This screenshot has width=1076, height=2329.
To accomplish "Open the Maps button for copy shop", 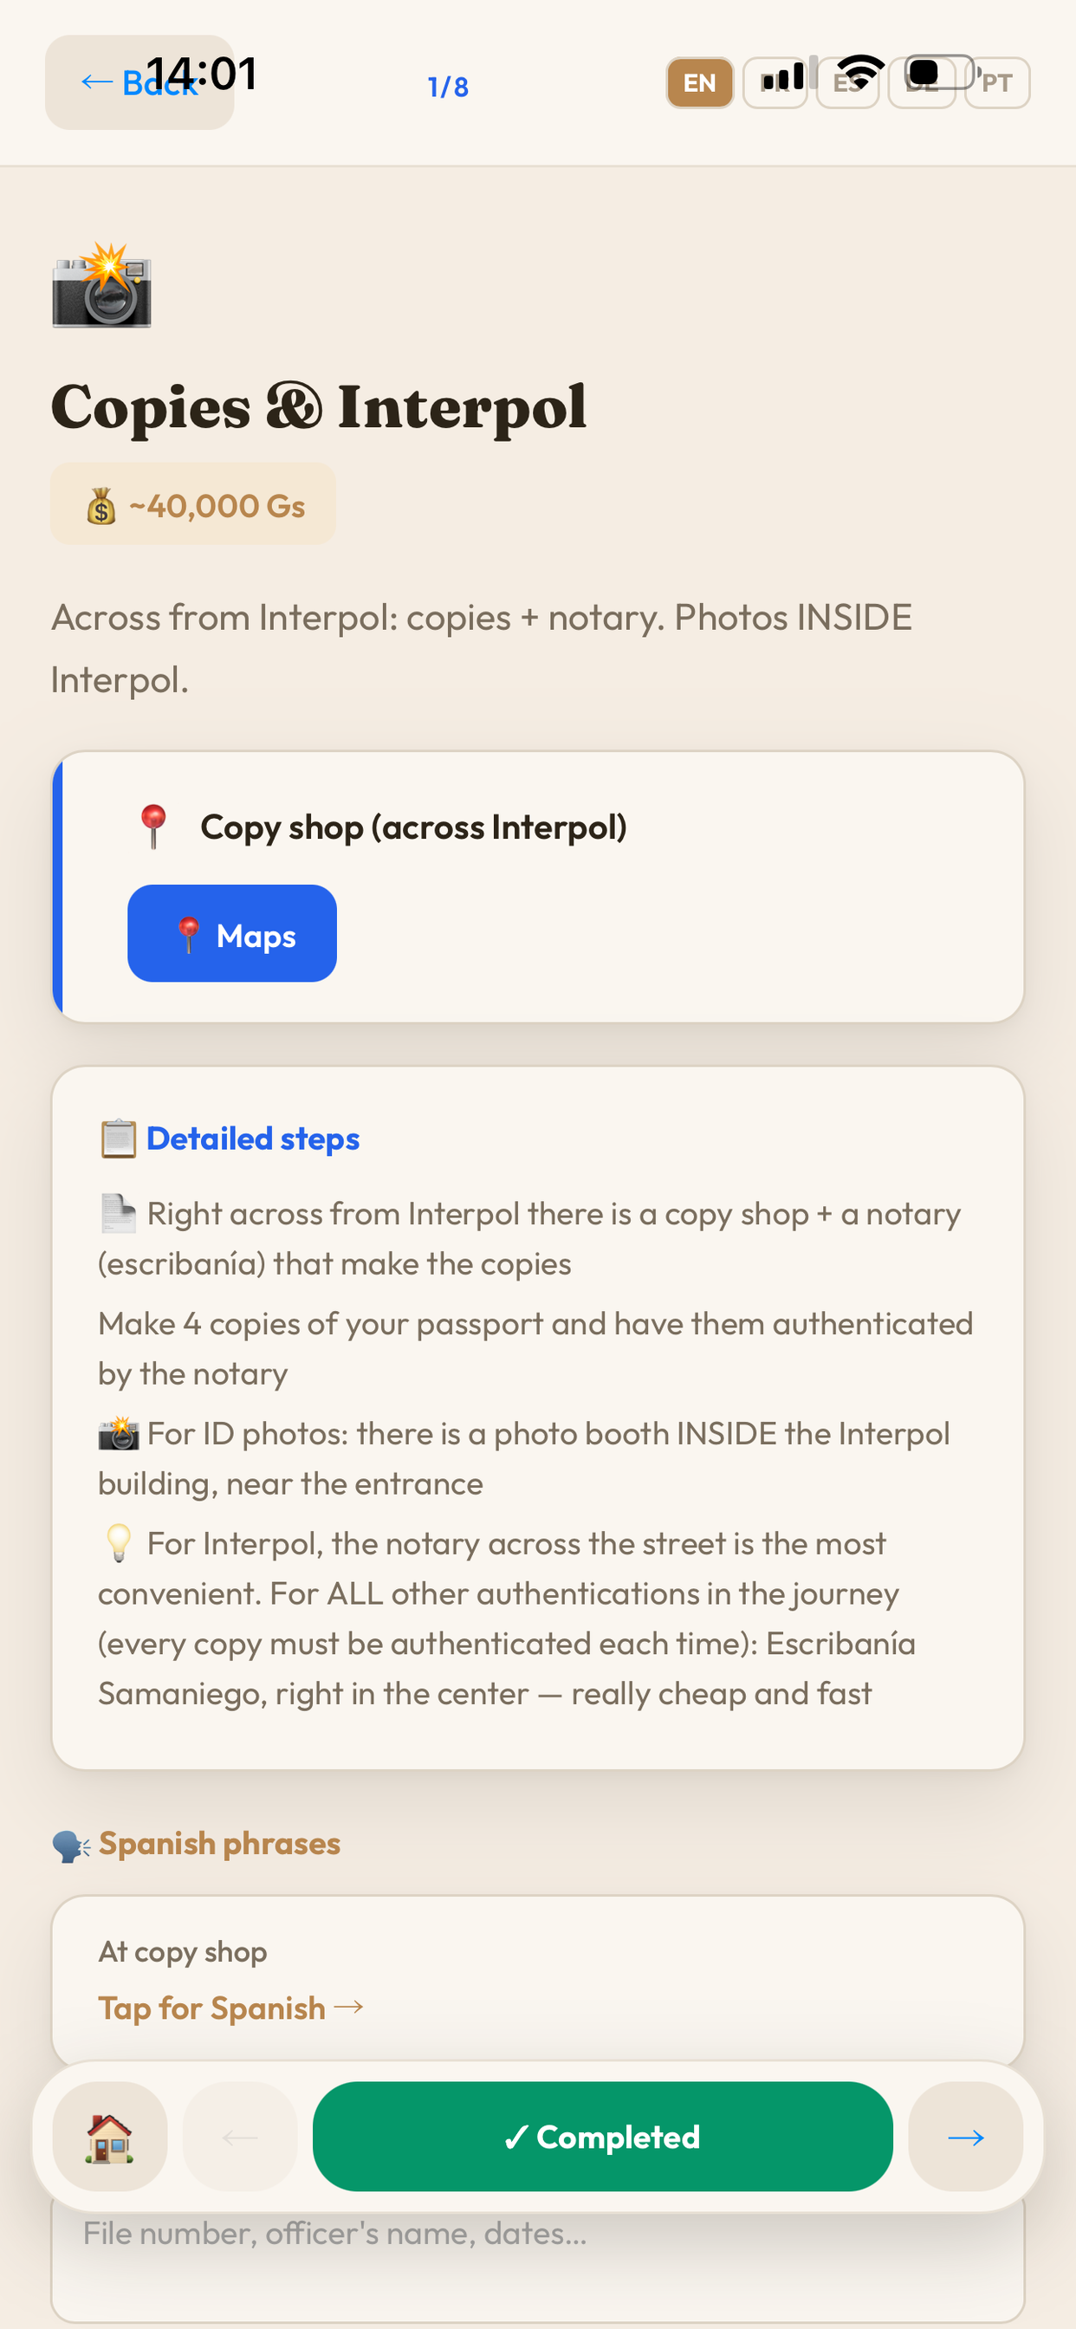I will pos(232,933).
